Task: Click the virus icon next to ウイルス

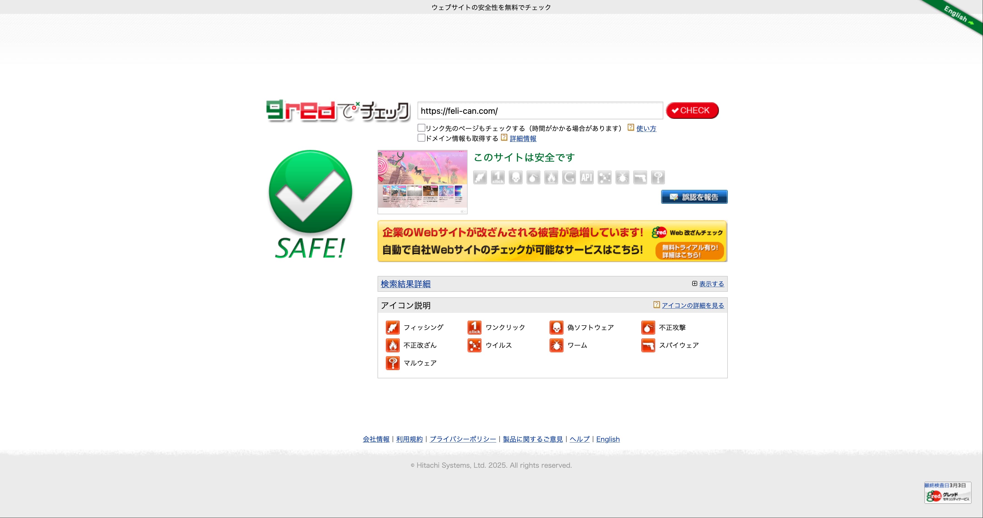Action: tap(474, 345)
